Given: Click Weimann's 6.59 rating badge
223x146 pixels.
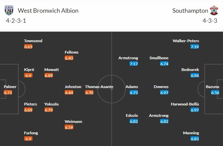Looking at the screenshot, I should click(69, 127).
